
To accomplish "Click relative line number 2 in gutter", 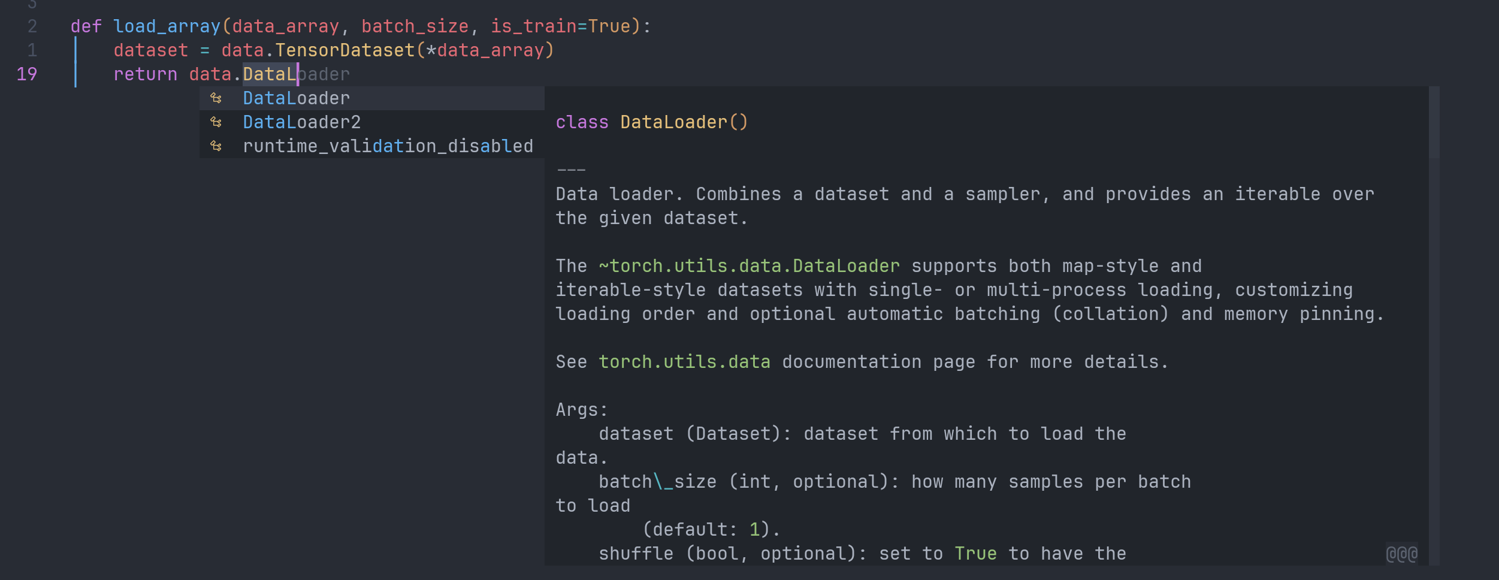I will (x=32, y=26).
